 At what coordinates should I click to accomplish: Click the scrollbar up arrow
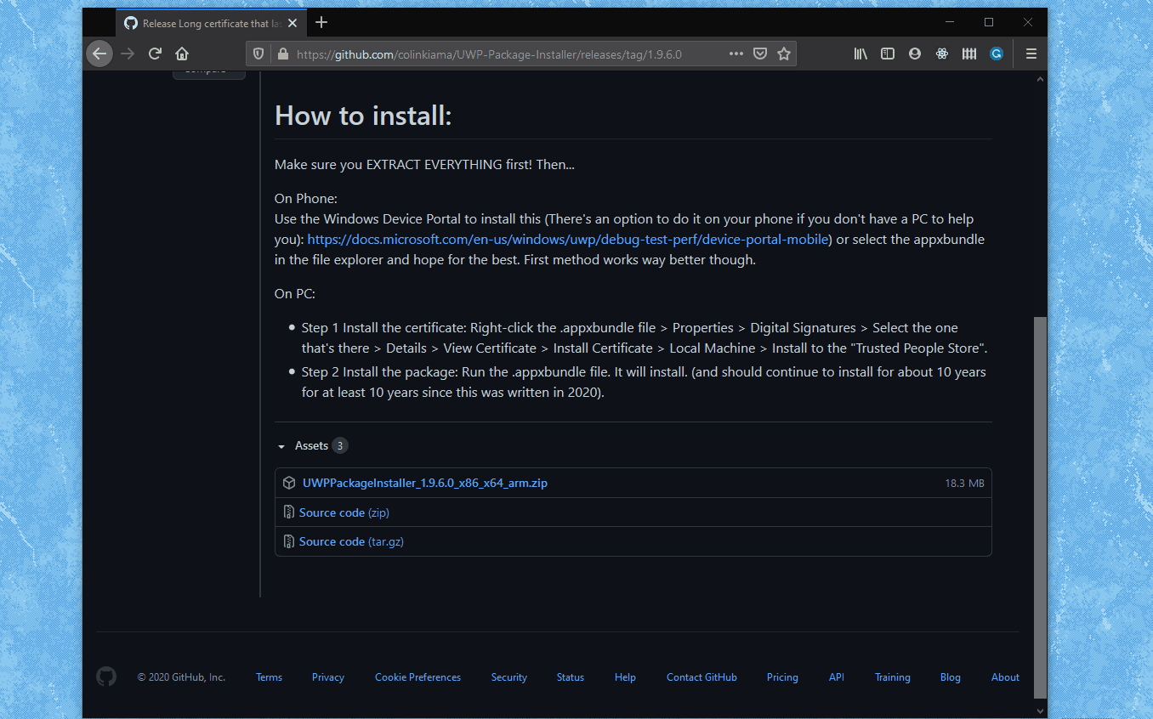point(1040,79)
